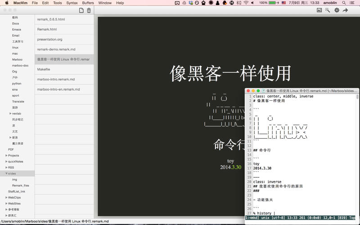Expand the quickNotes folder
Viewport: 360px width, 225px height.
6,162
